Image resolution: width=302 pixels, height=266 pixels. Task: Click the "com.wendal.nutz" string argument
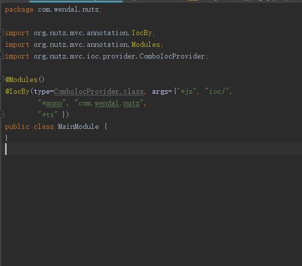[x=109, y=103]
